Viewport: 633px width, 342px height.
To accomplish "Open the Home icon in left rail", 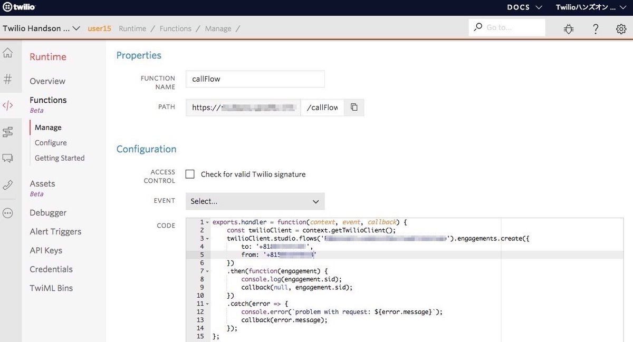I will [7, 53].
